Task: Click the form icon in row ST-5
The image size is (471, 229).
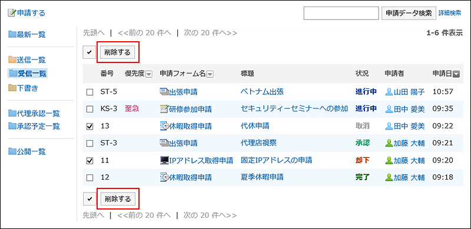Action: (x=164, y=92)
